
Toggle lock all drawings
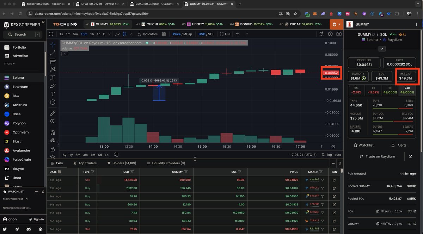53,149
